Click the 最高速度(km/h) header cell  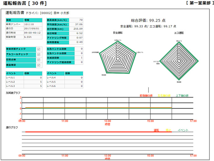coord(57,20)
